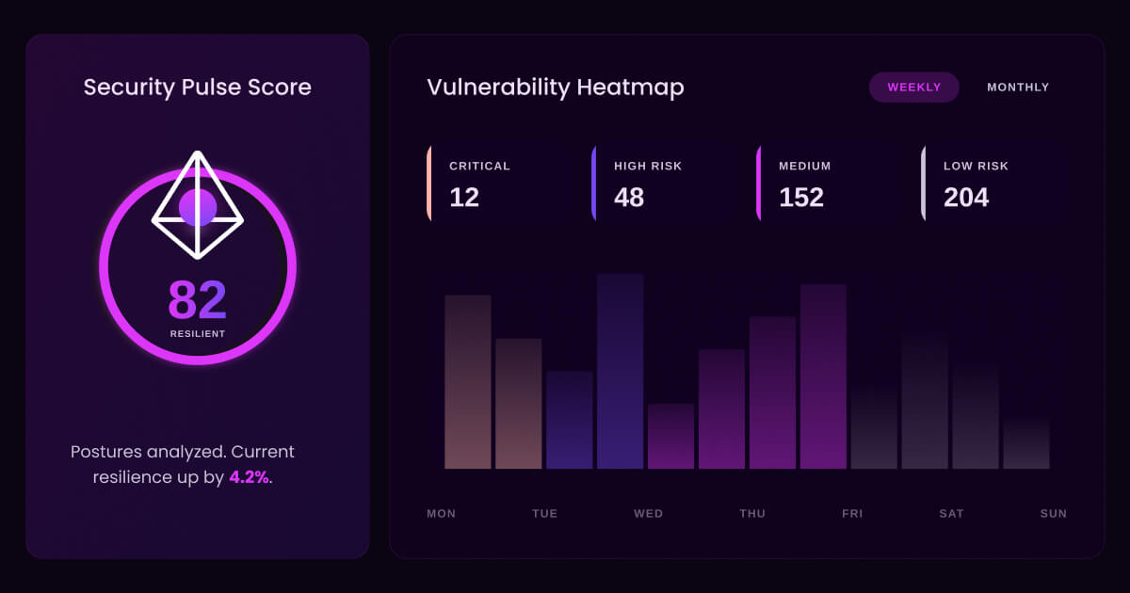Click the 4.2% resilience change value
This screenshot has width=1130, height=593.
[250, 477]
